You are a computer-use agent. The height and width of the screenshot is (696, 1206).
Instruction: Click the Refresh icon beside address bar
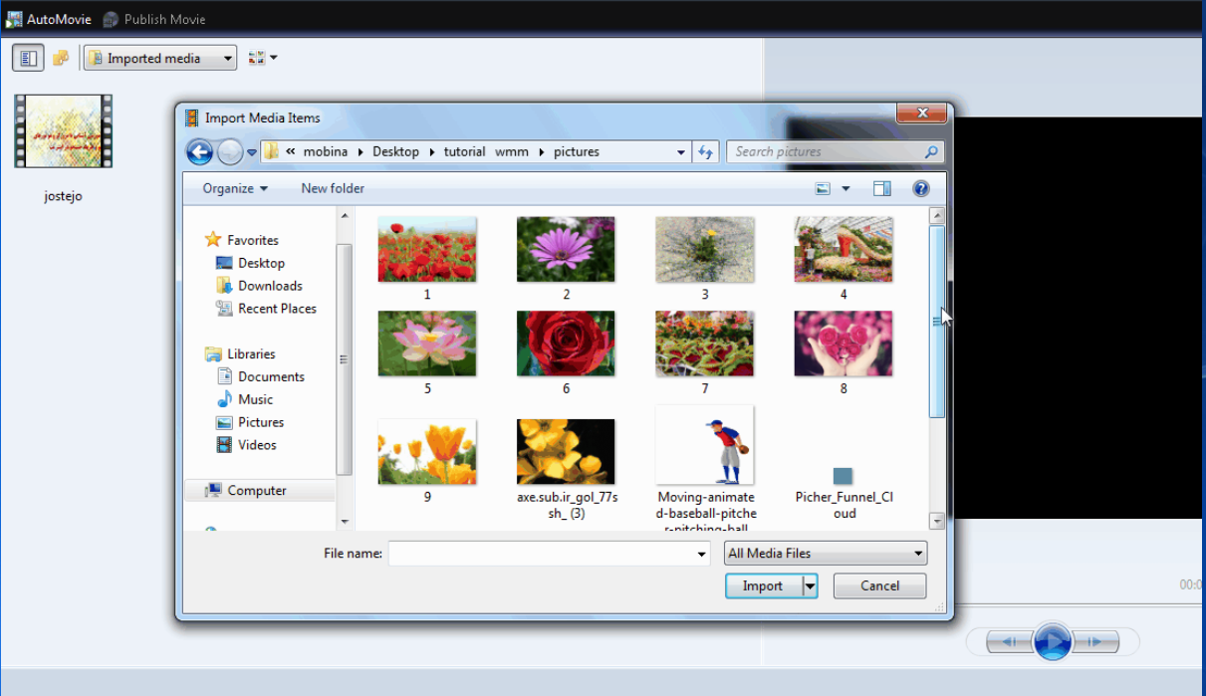[706, 152]
